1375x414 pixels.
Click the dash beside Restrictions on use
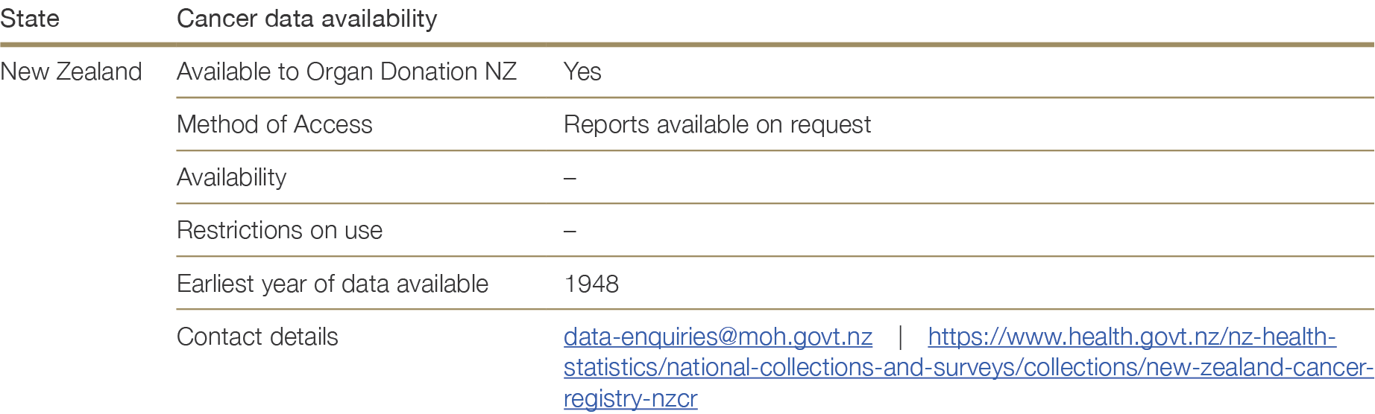click(570, 232)
